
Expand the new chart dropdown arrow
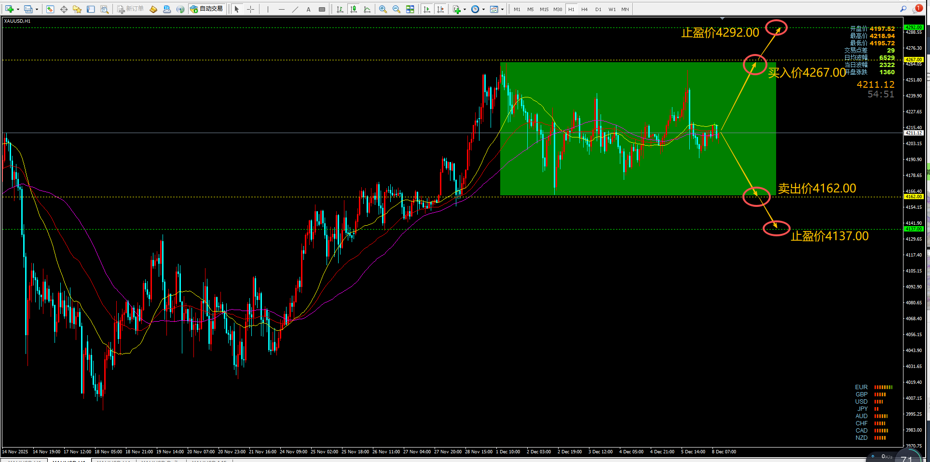pos(18,9)
